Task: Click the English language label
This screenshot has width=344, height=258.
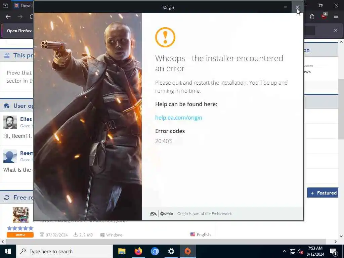Action: [x=203, y=234]
